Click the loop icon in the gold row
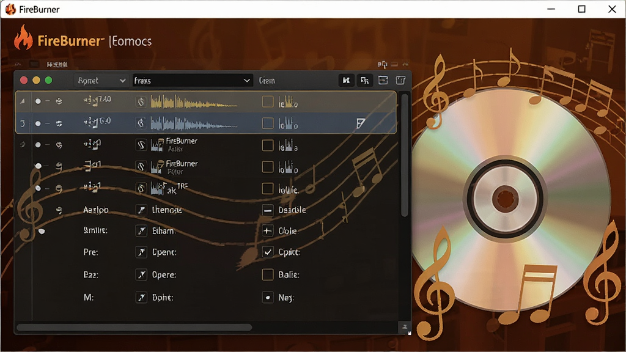The image size is (626, 352). pos(59,101)
